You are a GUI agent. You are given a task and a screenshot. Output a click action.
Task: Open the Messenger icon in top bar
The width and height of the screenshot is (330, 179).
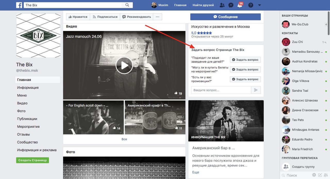(231, 5)
